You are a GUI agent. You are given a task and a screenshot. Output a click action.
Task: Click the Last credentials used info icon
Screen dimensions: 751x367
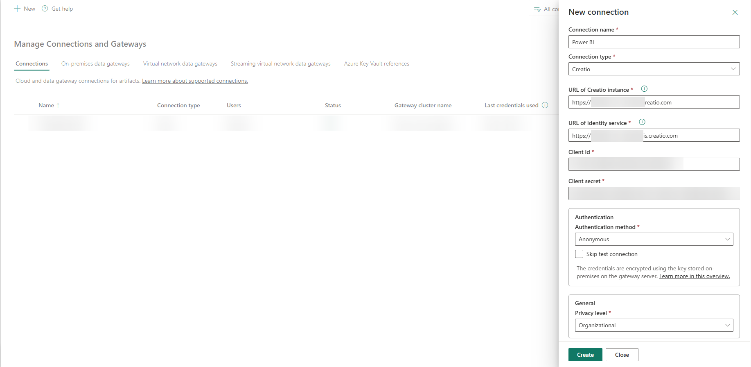pyautogui.click(x=545, y=105)
